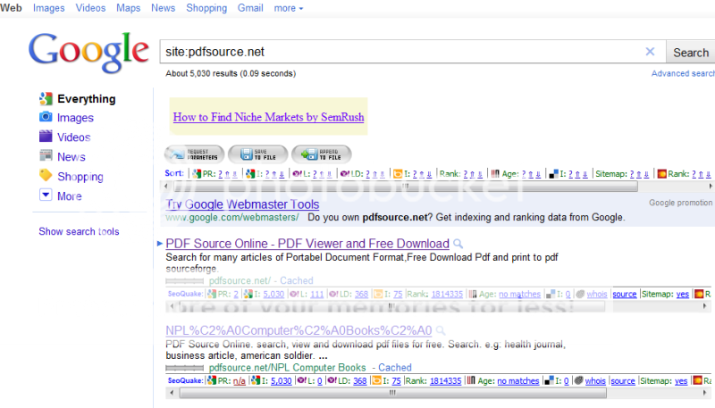The height and width of the screenshot is (408, 715).
Task: Open Gmail from the top bar
Action: pyautogui.click(x=250, y=8)
